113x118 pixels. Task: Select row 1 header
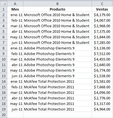point(4,9)
